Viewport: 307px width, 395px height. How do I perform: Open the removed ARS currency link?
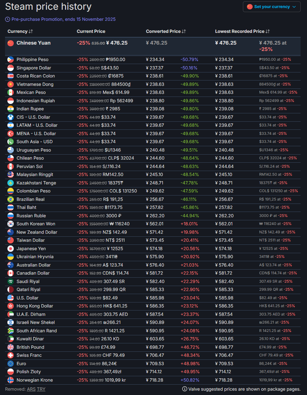(x=31, y=389)
